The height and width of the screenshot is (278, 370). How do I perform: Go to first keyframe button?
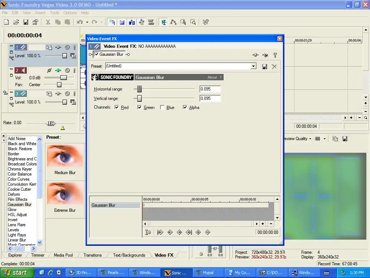click(x=160, y=232)
